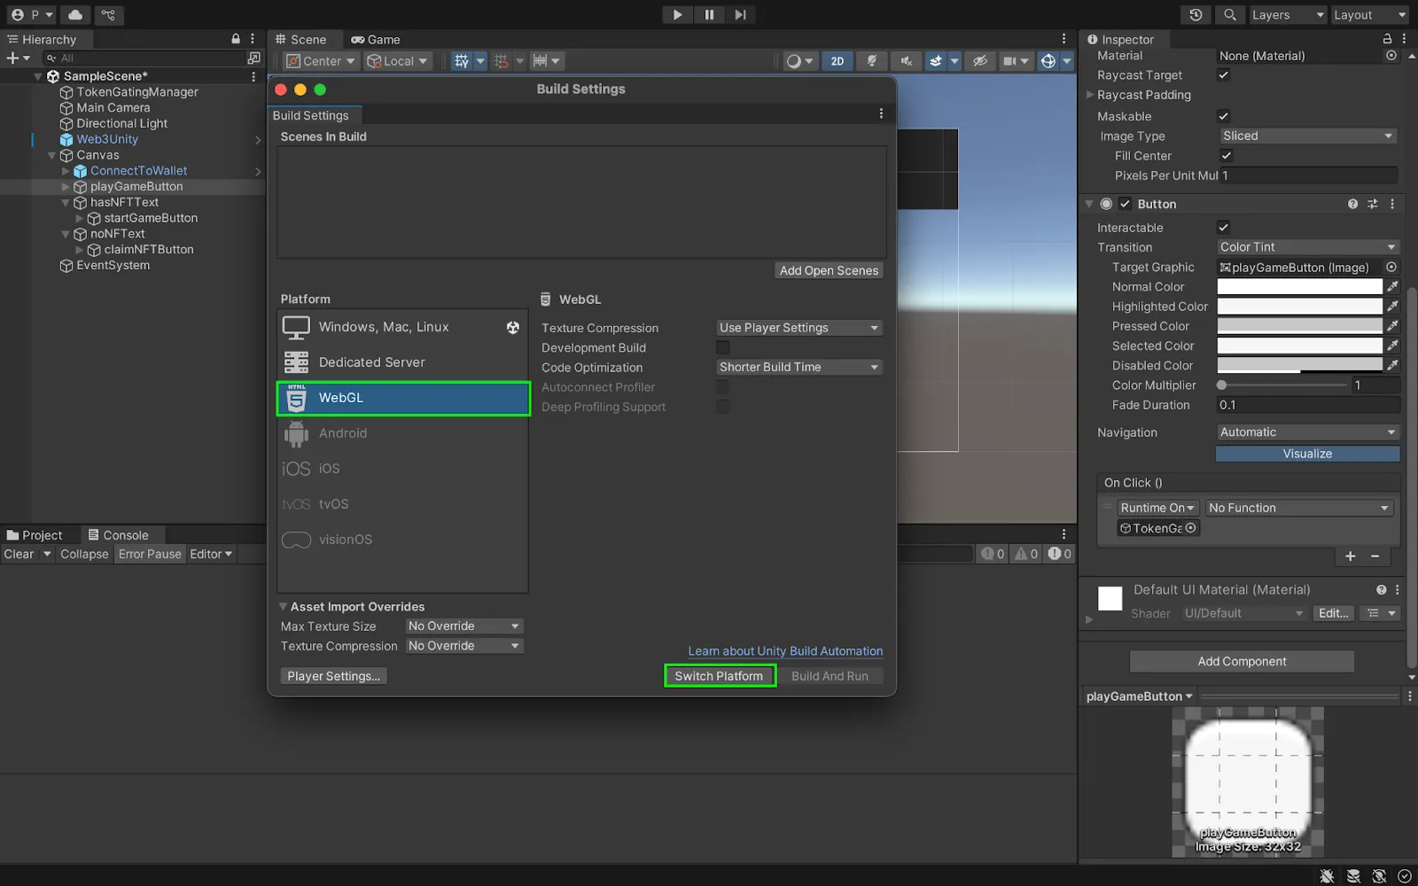This screenshot has height=886, width=1418.
Task: Open the global search magnifier icon
Action: [x=1230, y=15]
